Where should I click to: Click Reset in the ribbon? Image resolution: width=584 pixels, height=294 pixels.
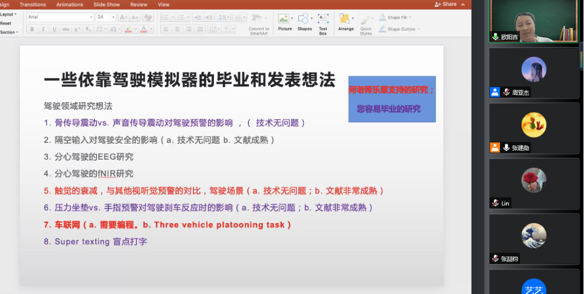coord(5,23)
